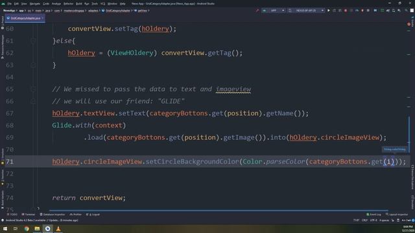
Task: Click the Android Studio update notification text
Action: coord(41,220)
